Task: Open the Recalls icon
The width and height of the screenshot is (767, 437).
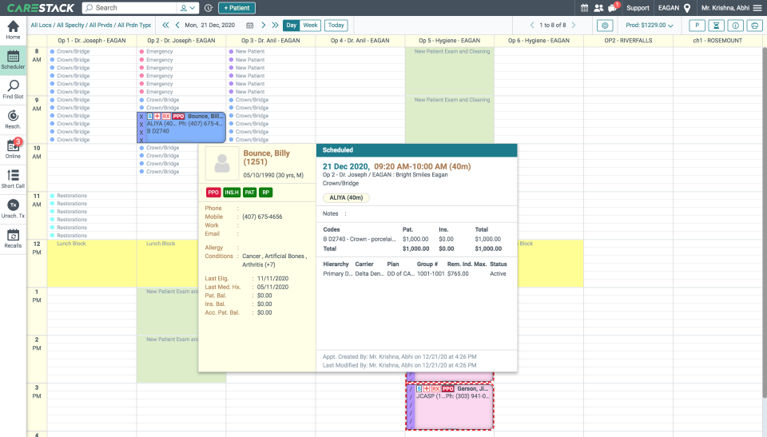Action: (14, 238)
